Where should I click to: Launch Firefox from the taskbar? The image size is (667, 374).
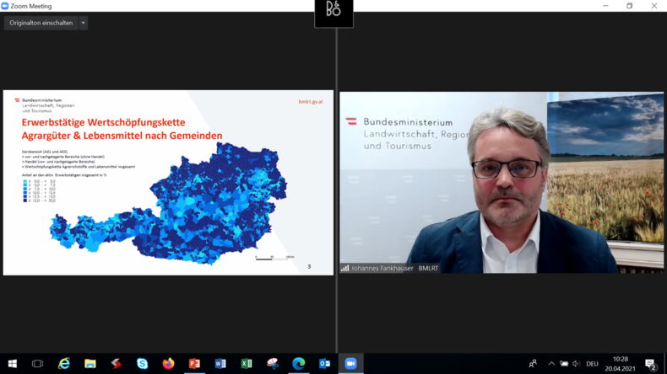click(x=168, y=363)
